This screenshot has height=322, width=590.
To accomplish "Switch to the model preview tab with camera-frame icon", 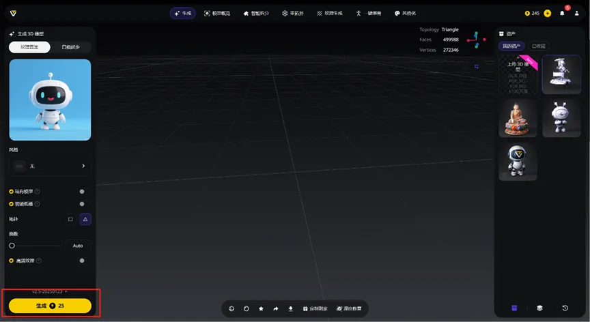I will pyautogui.click(x=217, y=13).
